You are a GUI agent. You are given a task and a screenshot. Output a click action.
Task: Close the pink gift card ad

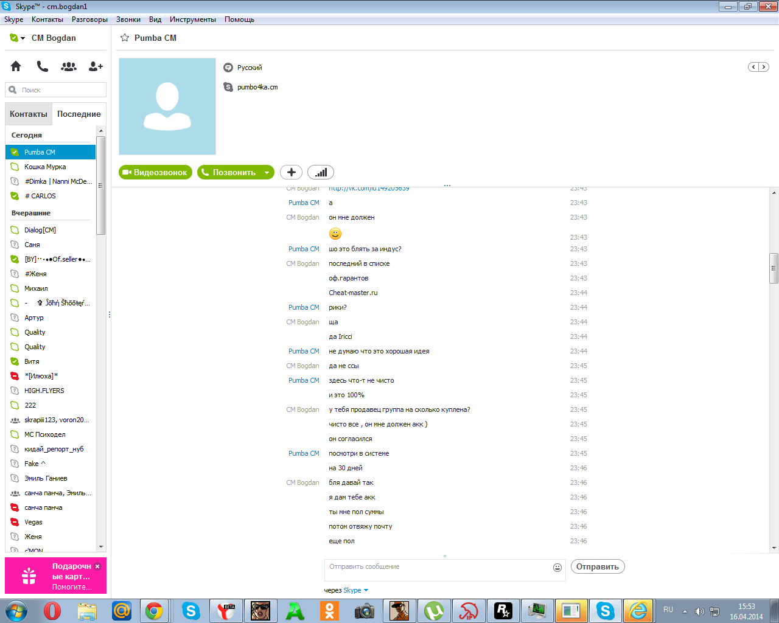97,566
